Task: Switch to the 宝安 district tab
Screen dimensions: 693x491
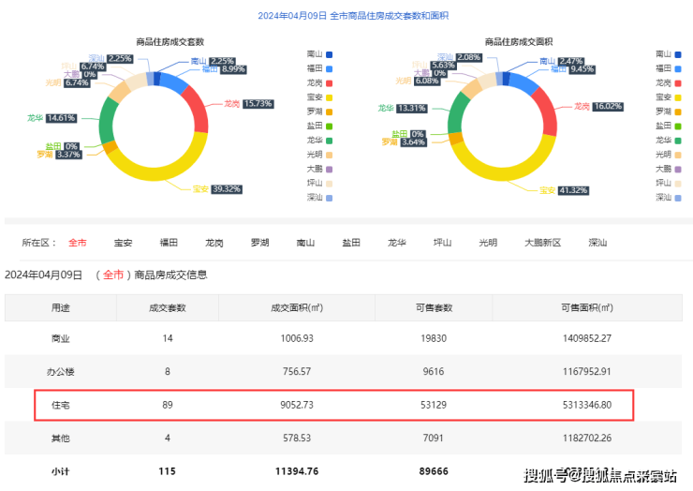Action: [123, 243]
